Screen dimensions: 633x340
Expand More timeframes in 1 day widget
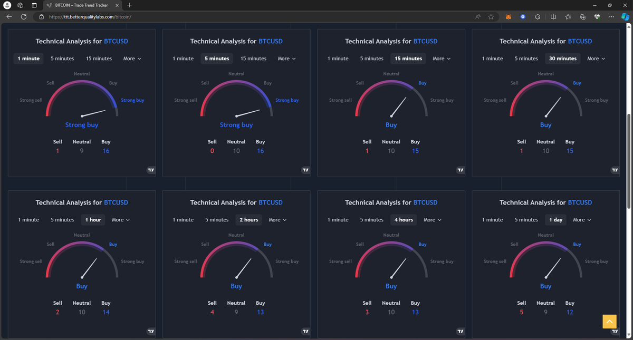(x=582, y=220)
